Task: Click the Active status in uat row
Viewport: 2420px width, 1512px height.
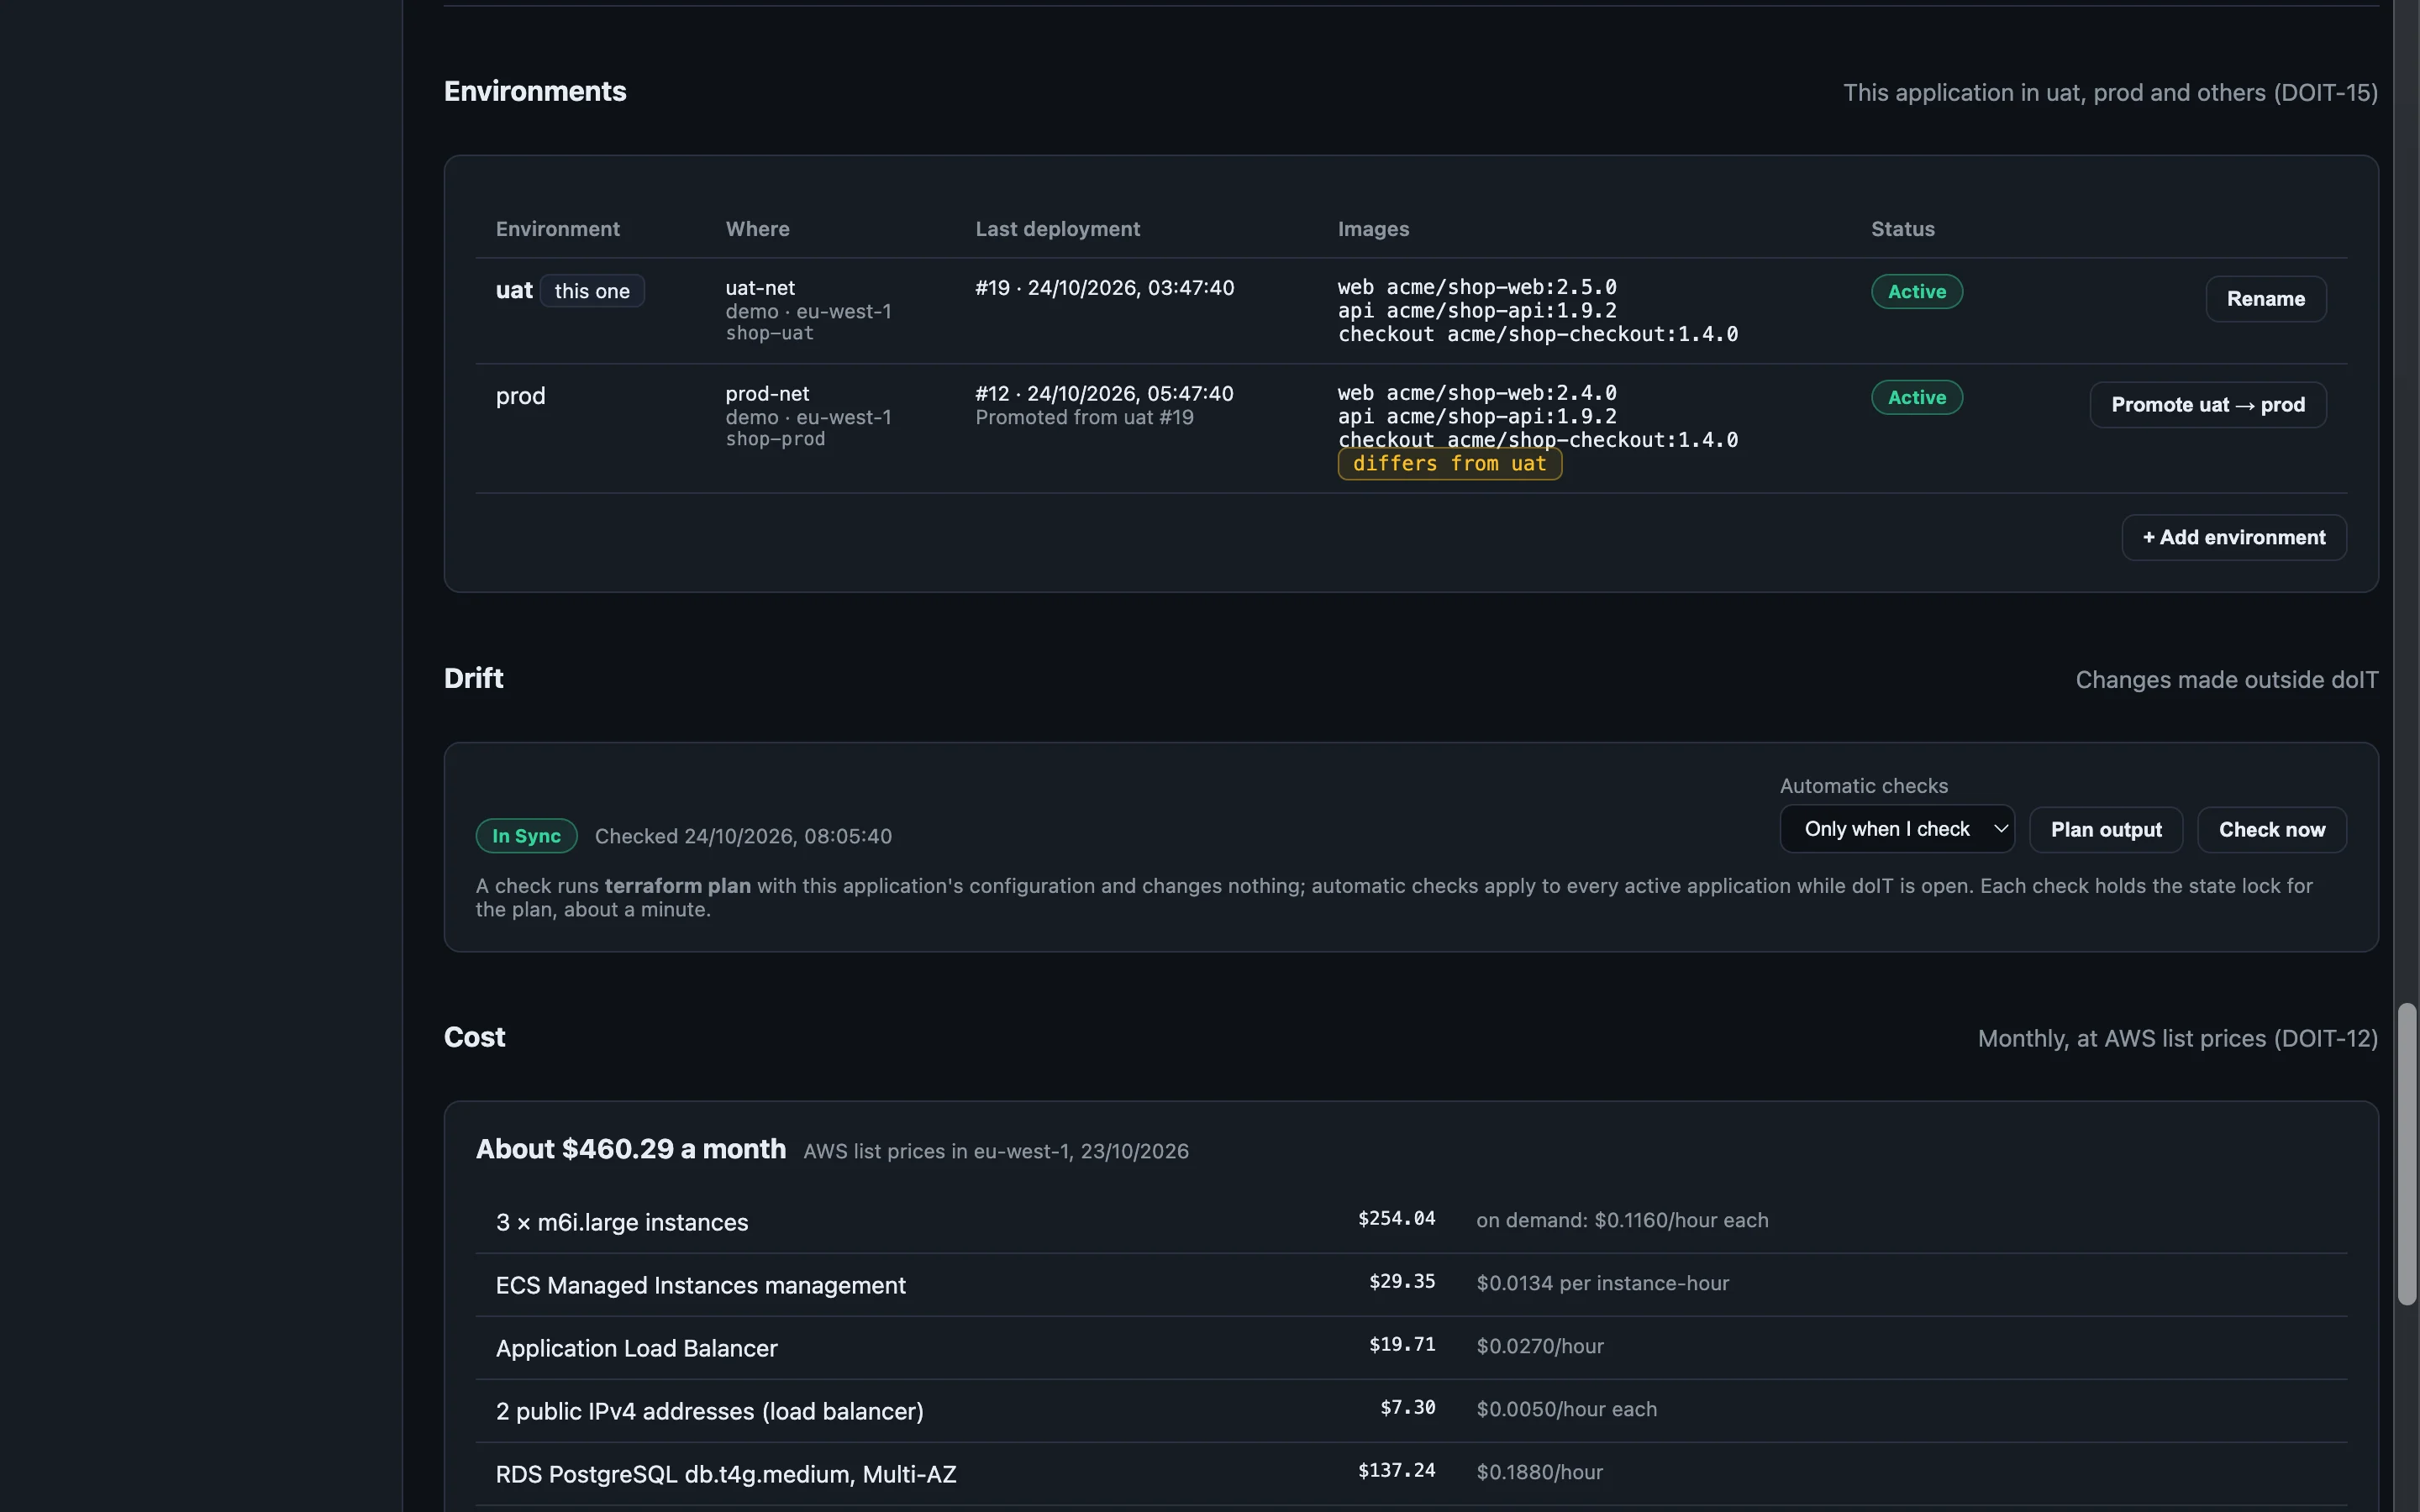Action: click(1916, 292)
